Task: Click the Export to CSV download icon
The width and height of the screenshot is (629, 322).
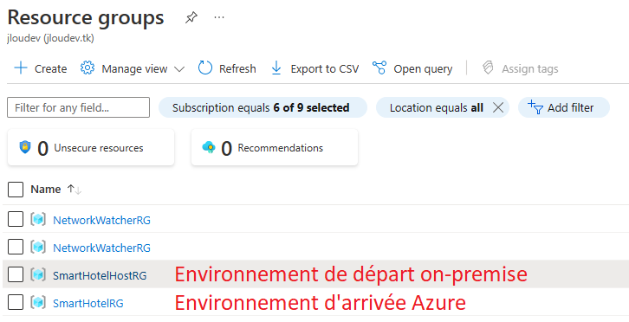Action: pos(276,68)
